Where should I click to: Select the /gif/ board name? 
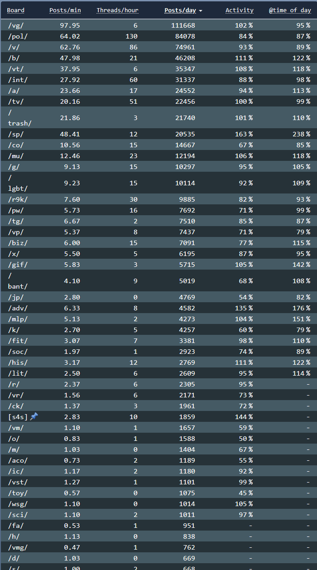[x=18, y=265]
